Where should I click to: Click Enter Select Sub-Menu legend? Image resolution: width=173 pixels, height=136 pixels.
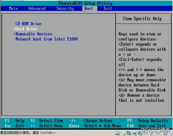click(95, 126)
